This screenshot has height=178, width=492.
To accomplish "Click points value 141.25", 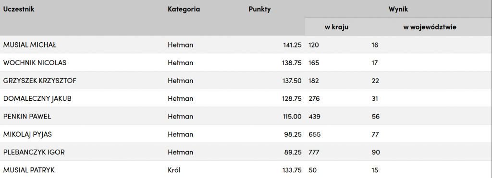I will (x=292, y=45).
